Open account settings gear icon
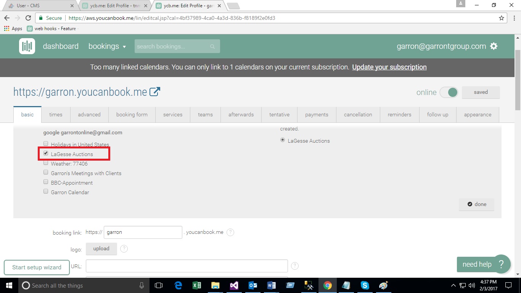This screenshot has width=521, height=293. 494,46
